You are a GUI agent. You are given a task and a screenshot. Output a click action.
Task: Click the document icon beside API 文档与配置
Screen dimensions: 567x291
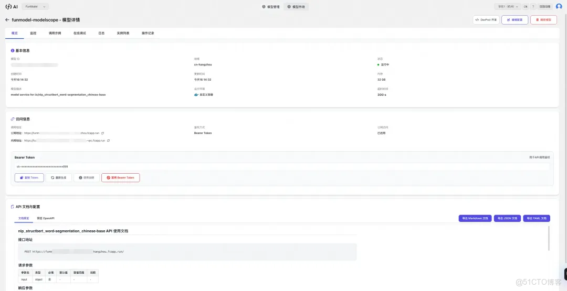[x=13, y=207]
